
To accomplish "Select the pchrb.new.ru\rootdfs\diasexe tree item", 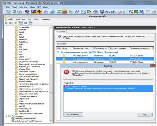I will click(x=28, y=121).
